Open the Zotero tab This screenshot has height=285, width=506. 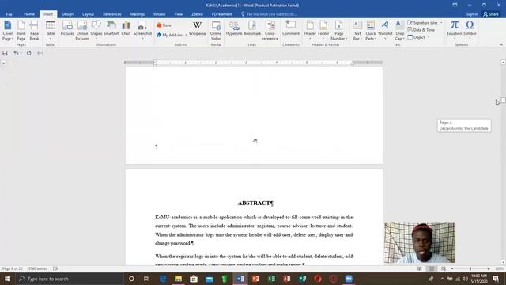tap(197, 14)
